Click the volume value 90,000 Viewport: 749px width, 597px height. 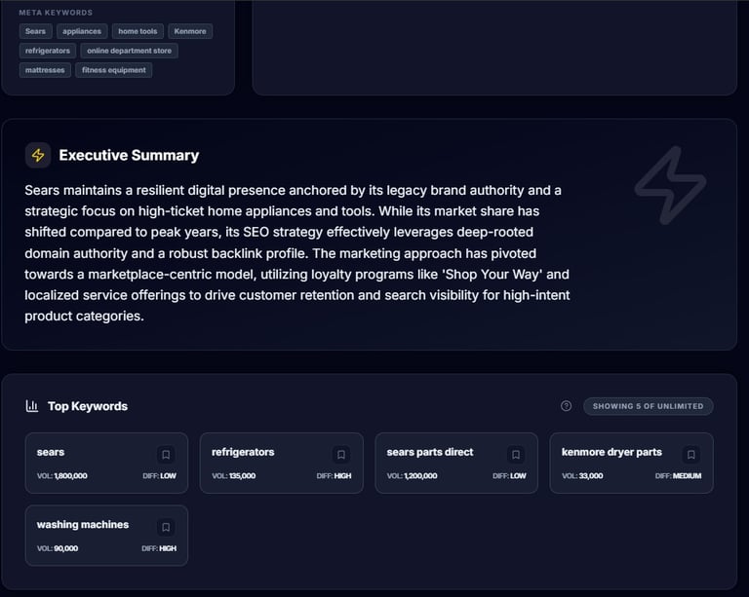(x=66, y=548)
